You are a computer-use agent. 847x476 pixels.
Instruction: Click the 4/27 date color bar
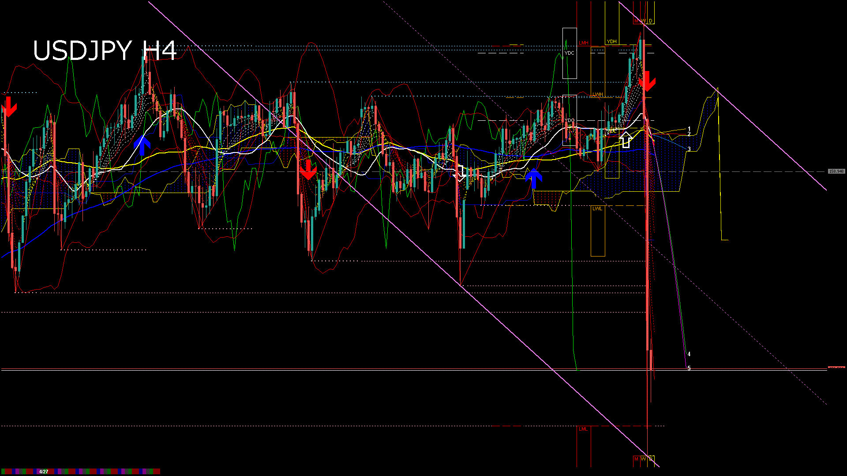[x=44, y=472]
